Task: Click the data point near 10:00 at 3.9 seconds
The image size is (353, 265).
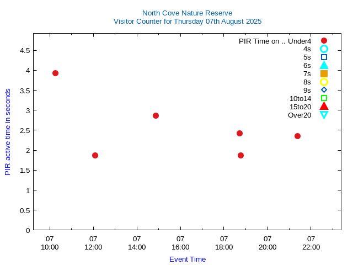Action: pos(55,73)
